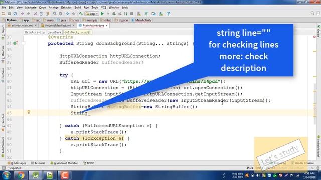Close the activity_main.xml tab
The height and width of the screenshot is (180, 321).
pos(36,25)
